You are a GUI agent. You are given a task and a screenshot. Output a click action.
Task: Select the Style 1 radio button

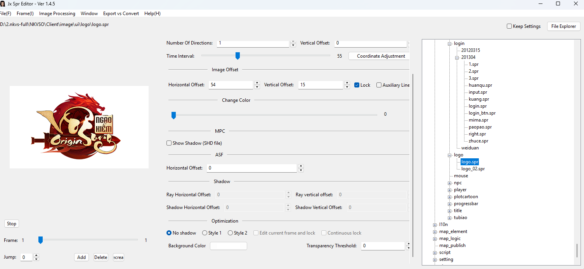(x=205, y=233)
